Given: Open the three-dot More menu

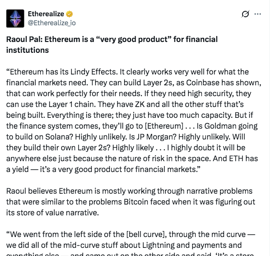Looking at the screenshot, I should click(258, 14).
